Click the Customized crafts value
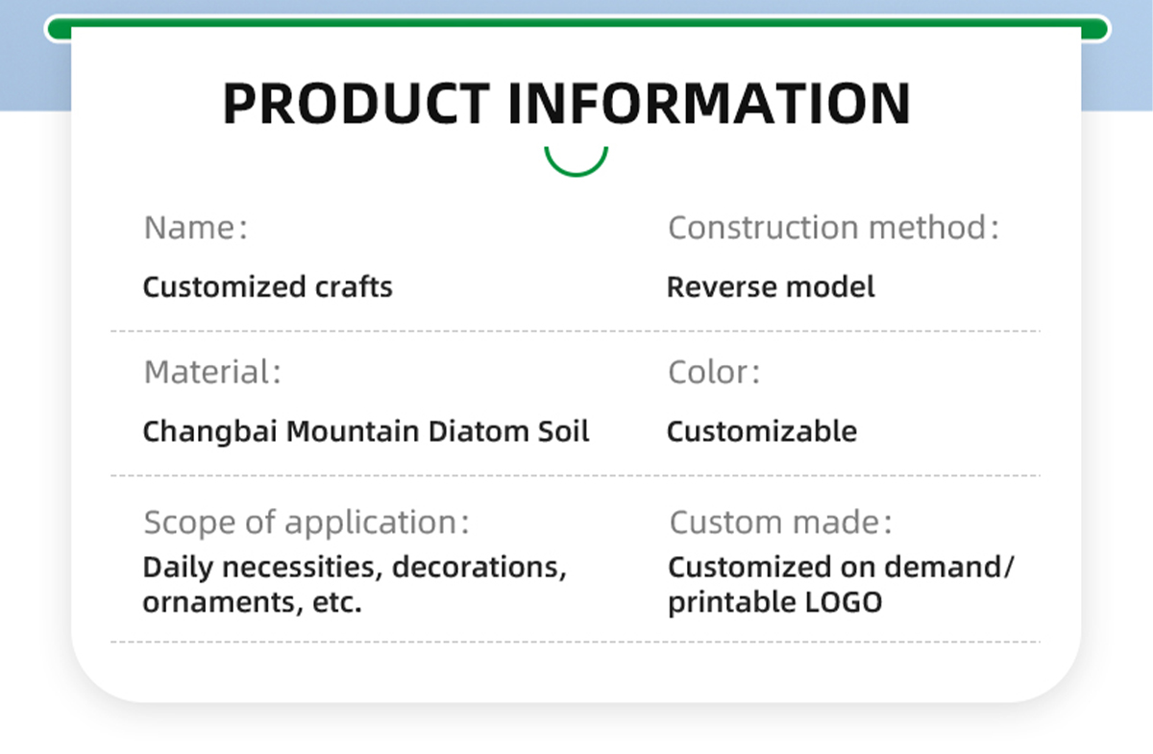 coord(267,287)
